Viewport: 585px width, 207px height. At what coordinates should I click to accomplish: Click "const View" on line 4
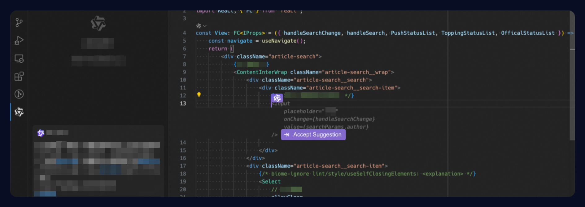(212, 33)
